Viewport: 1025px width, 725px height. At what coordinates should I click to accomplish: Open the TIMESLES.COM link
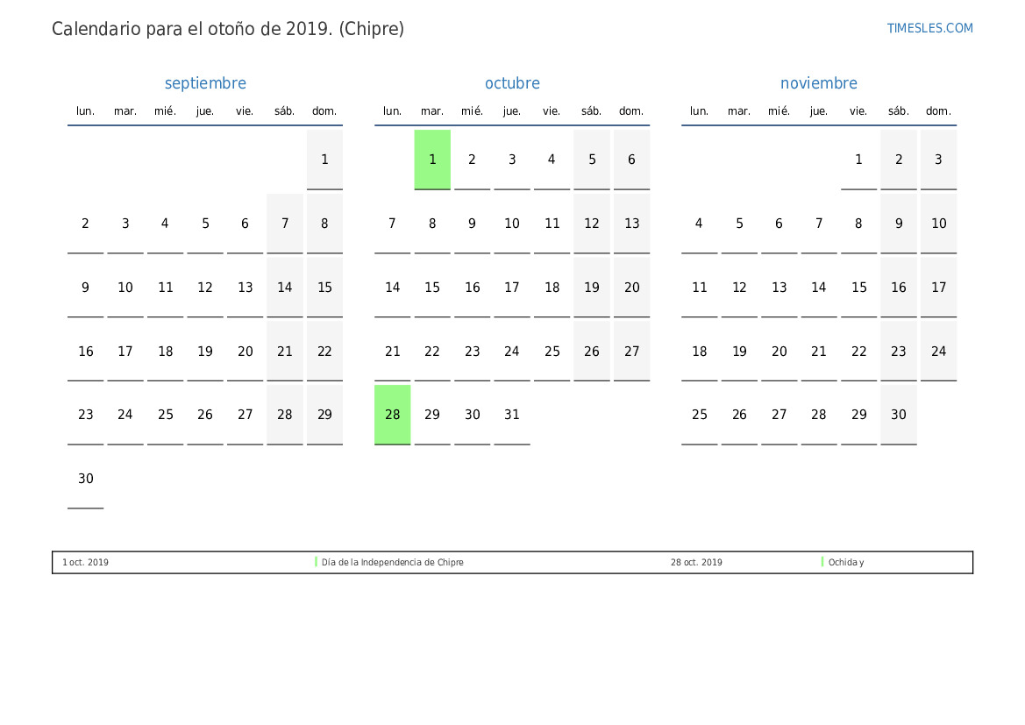pos(929,28)
